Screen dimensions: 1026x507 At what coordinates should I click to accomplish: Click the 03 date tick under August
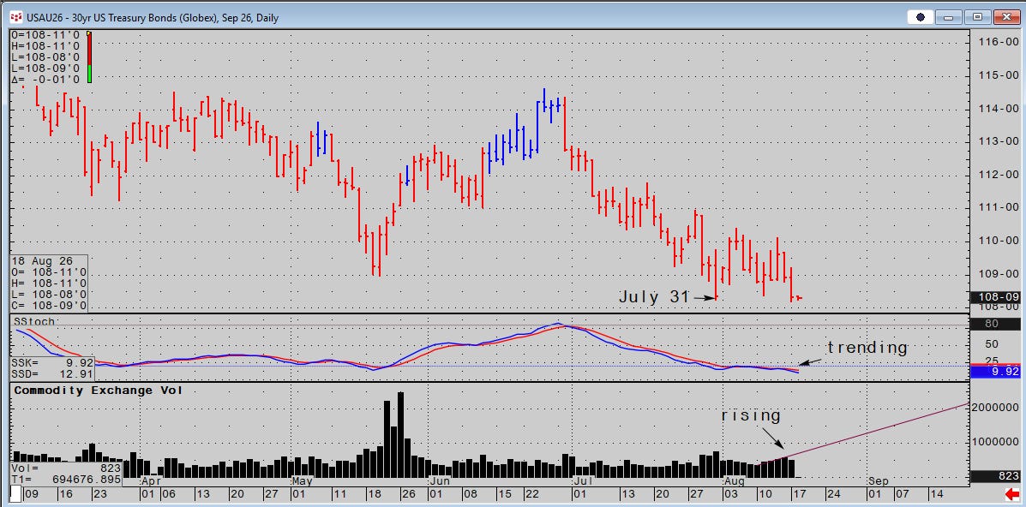pyautogui.click(x=730, y=493)
